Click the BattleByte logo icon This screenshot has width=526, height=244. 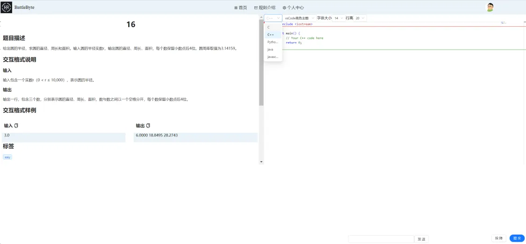[x=7, y=7]
